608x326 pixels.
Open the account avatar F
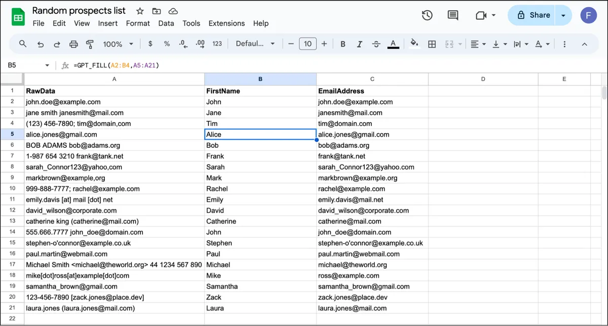coord(588,15)
